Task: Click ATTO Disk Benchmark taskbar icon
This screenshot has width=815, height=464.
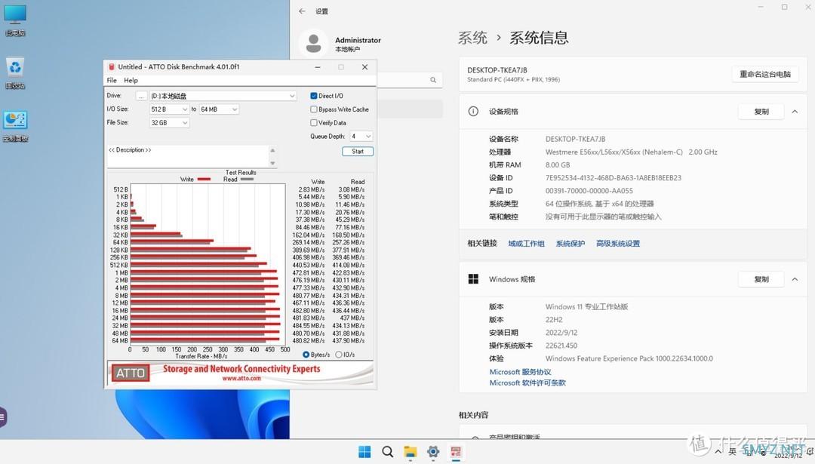Action: (x=456, y=451)
